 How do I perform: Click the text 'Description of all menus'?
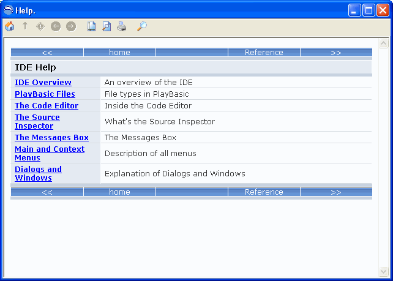click(151, 154)
